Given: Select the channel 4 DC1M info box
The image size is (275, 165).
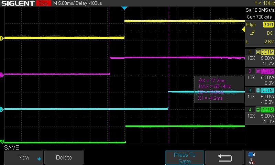Looking at the screenshot, I should click(x=260, y=115).
